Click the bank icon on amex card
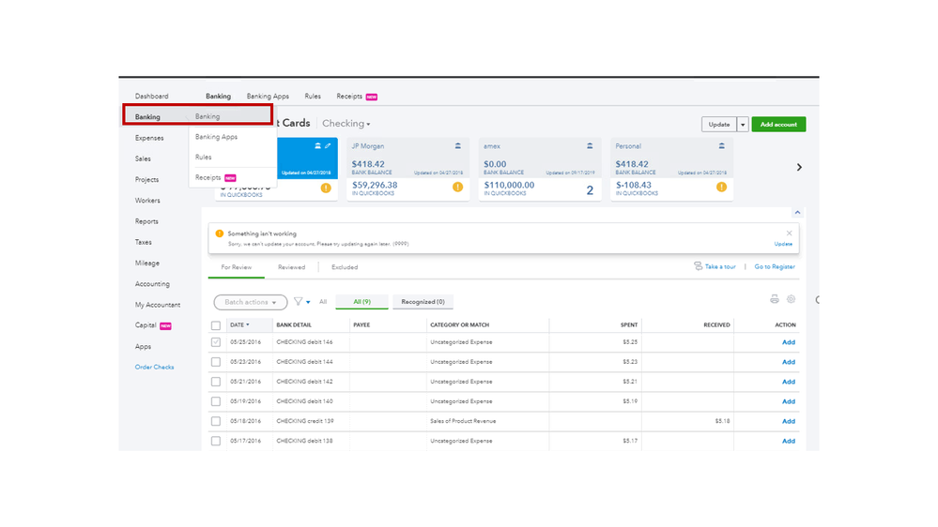 click(x=590, y=145)
